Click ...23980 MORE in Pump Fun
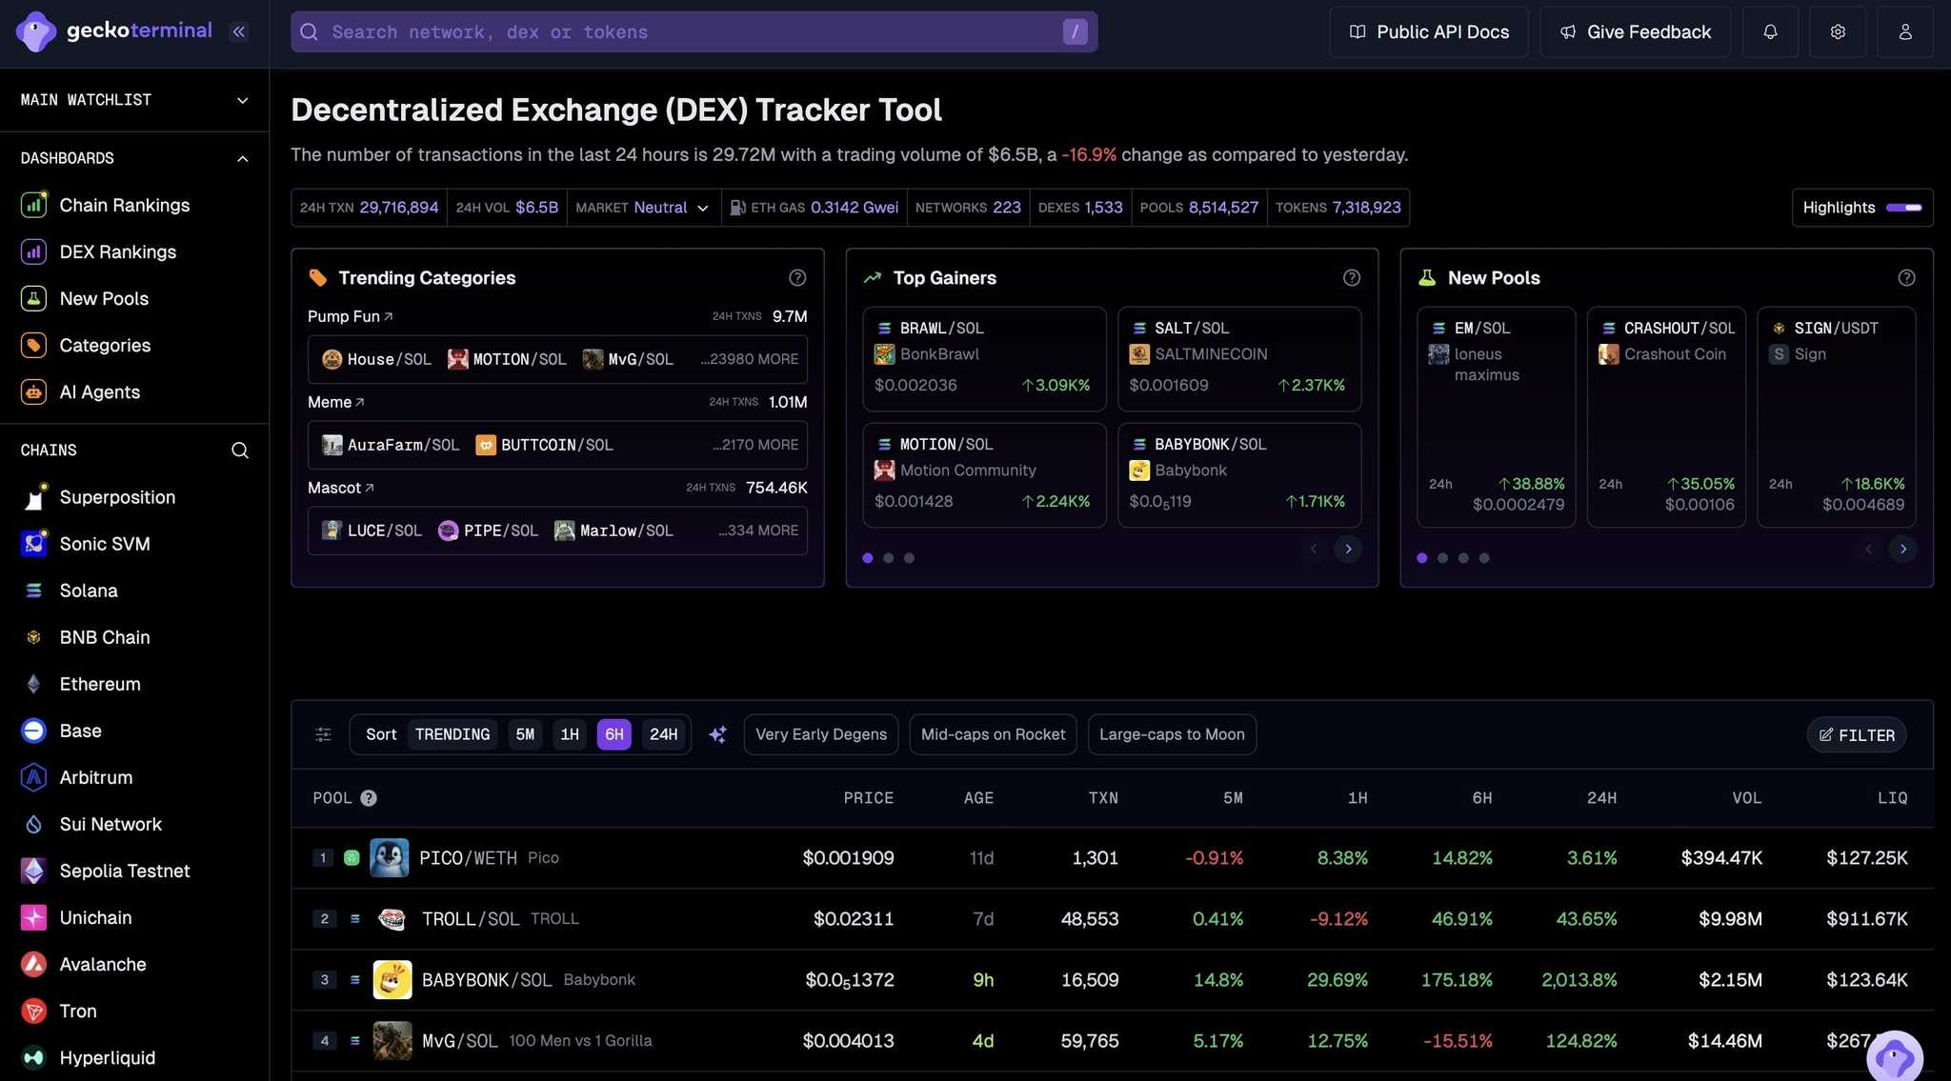 (x=750, y=359)
